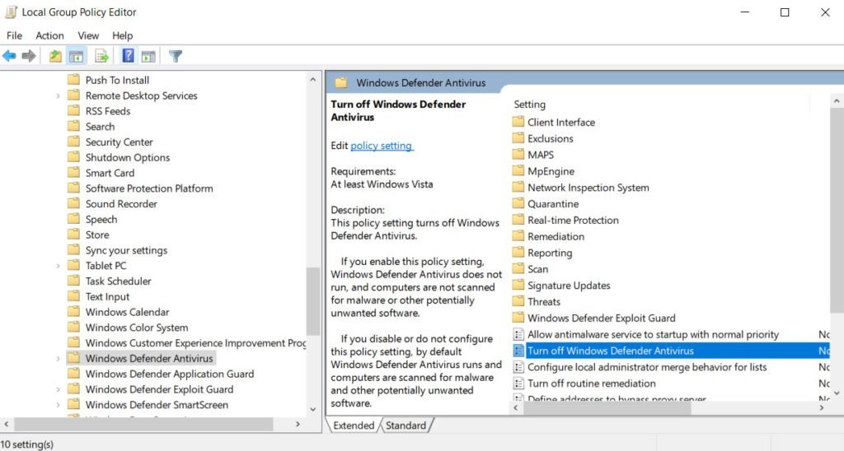Select Push To Install tree item
Screen dimensions: 844x451
(x=117, y=80)
